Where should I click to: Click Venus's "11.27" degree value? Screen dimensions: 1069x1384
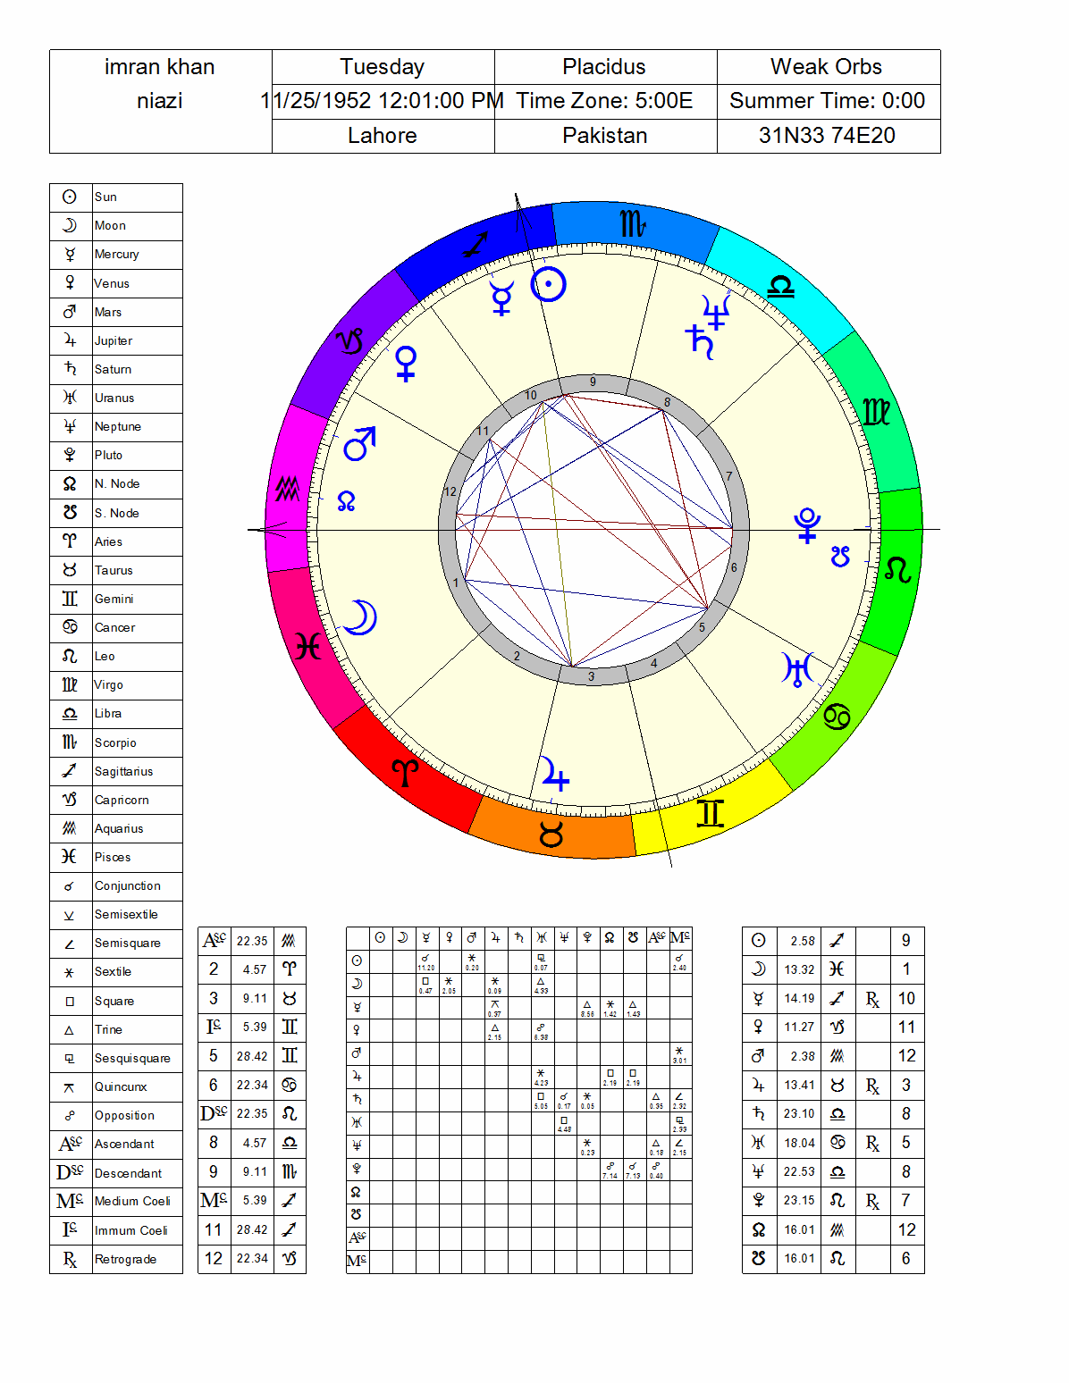click(800, 1028)
